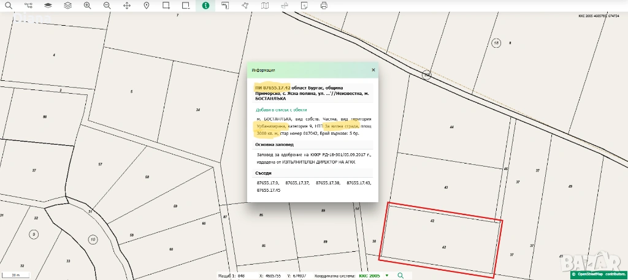The image size is (628, 280).
Task: Activate the pan map arrows tool
Action: click(x=127, y=6)
